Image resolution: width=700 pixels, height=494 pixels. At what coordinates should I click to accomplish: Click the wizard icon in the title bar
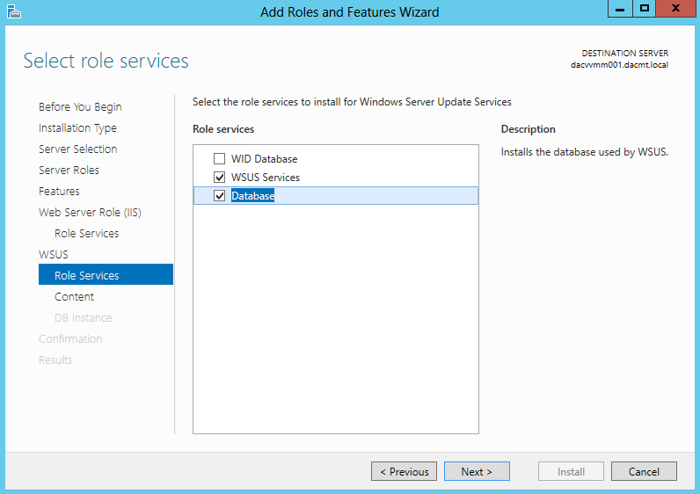pos(14,11)
